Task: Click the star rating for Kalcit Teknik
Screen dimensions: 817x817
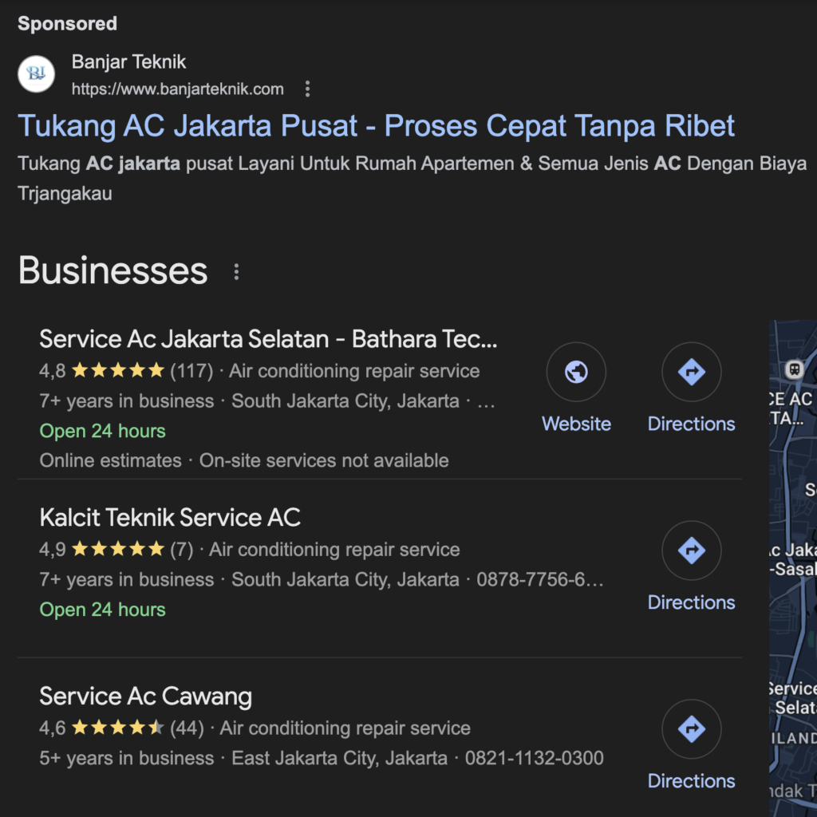Action: [x=116, y=549]
